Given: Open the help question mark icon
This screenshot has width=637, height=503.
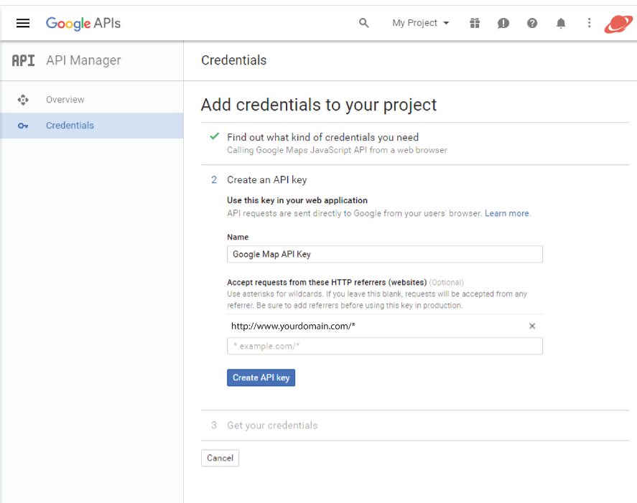Looking at the screenshot, I should point(531,23).
